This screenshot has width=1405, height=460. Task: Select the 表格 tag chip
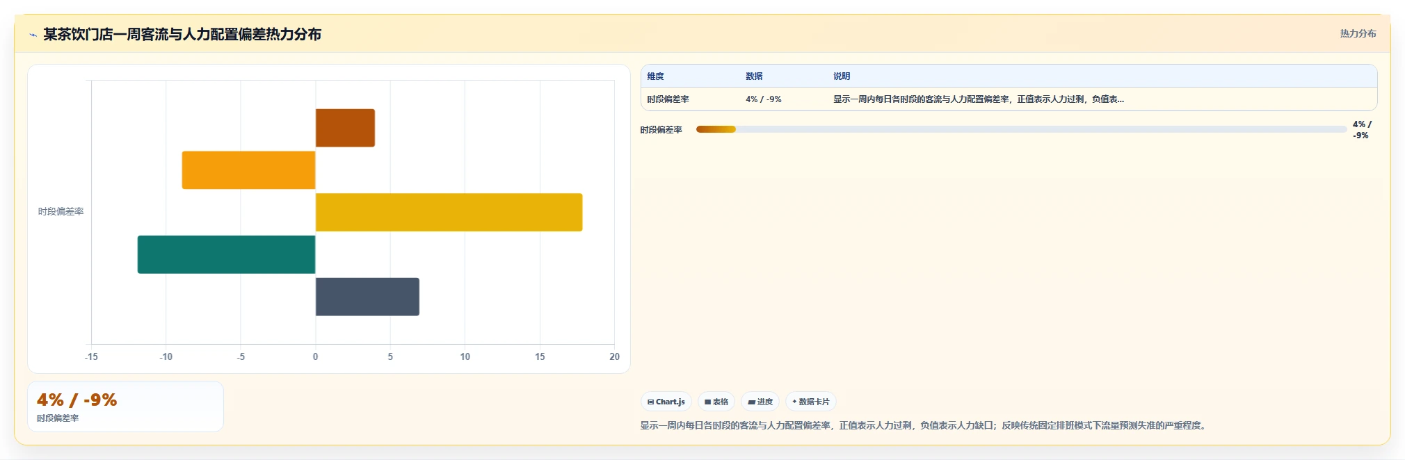pos(716,402)
